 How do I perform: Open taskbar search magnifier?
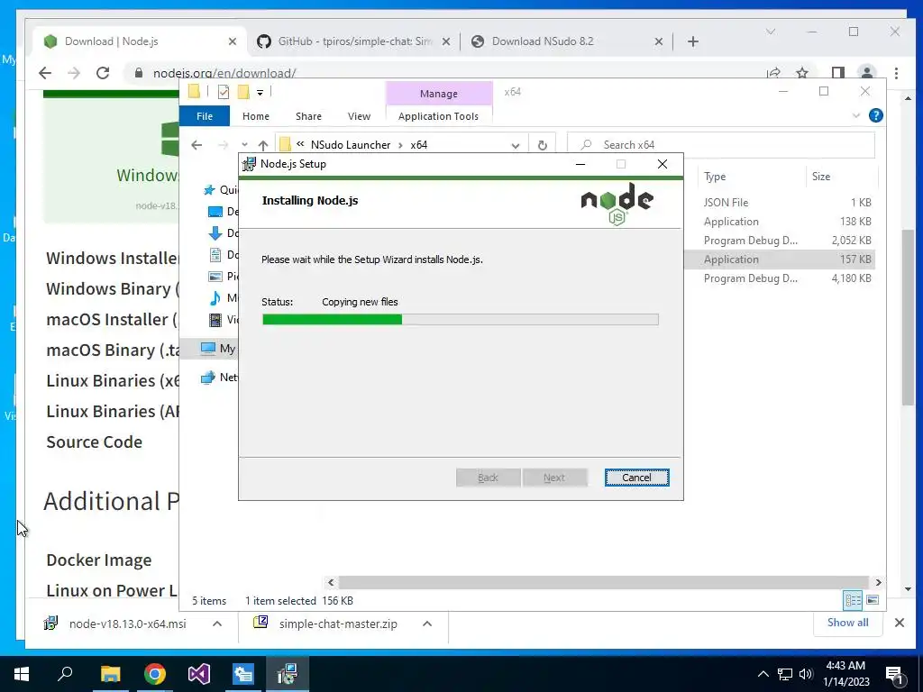pyautogui.click(x=65, y=674)
